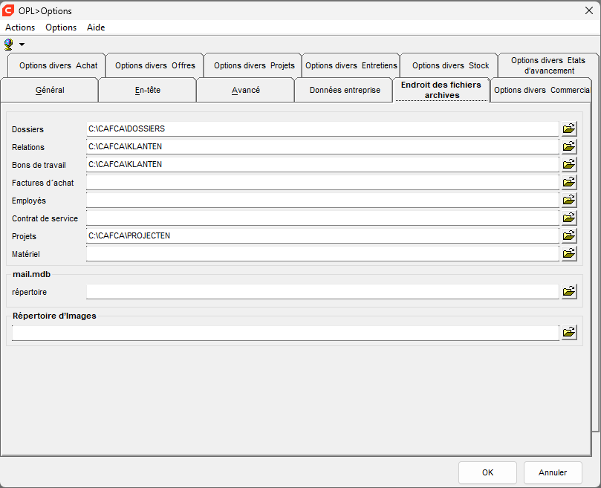This screenshot has height=488, width=601.
Task: Click the Projets path field
Action: (322, 235)
